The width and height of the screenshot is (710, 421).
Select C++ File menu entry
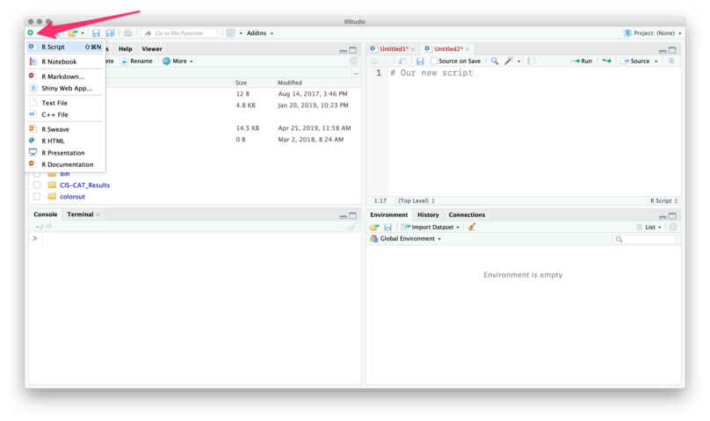pos(65,114)
